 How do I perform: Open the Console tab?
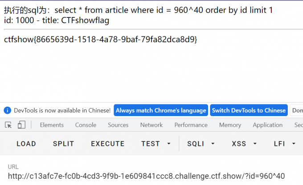point(86,125)
